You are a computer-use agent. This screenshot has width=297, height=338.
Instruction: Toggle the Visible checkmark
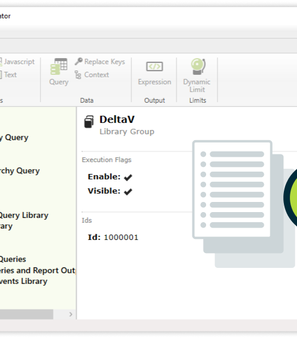click(128, 191)
